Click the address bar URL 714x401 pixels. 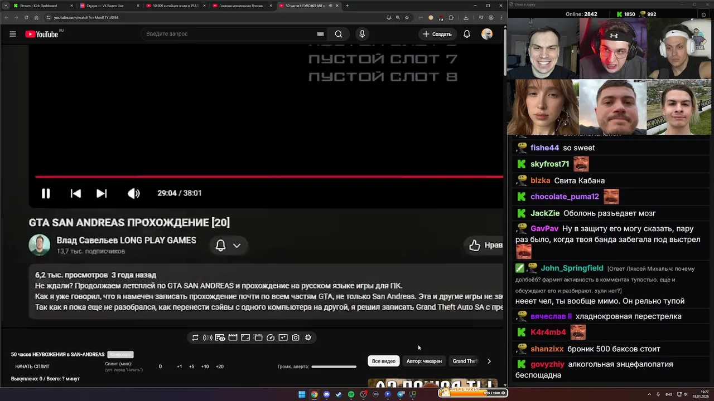pyautogui.click(x=86, y=17)
